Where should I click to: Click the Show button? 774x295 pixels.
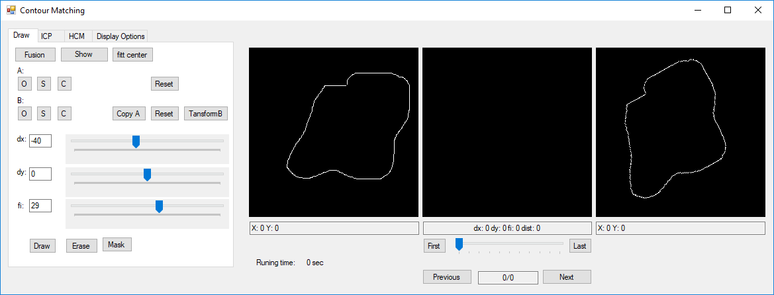83,54
